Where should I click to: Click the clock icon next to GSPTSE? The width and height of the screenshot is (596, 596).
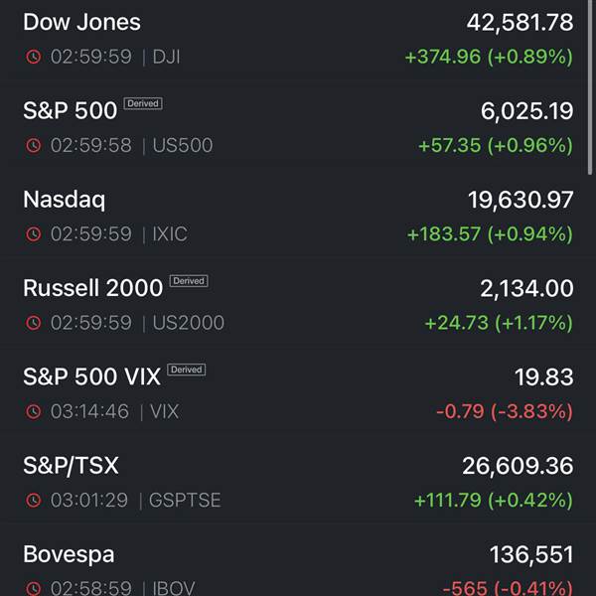coord(34,501)
